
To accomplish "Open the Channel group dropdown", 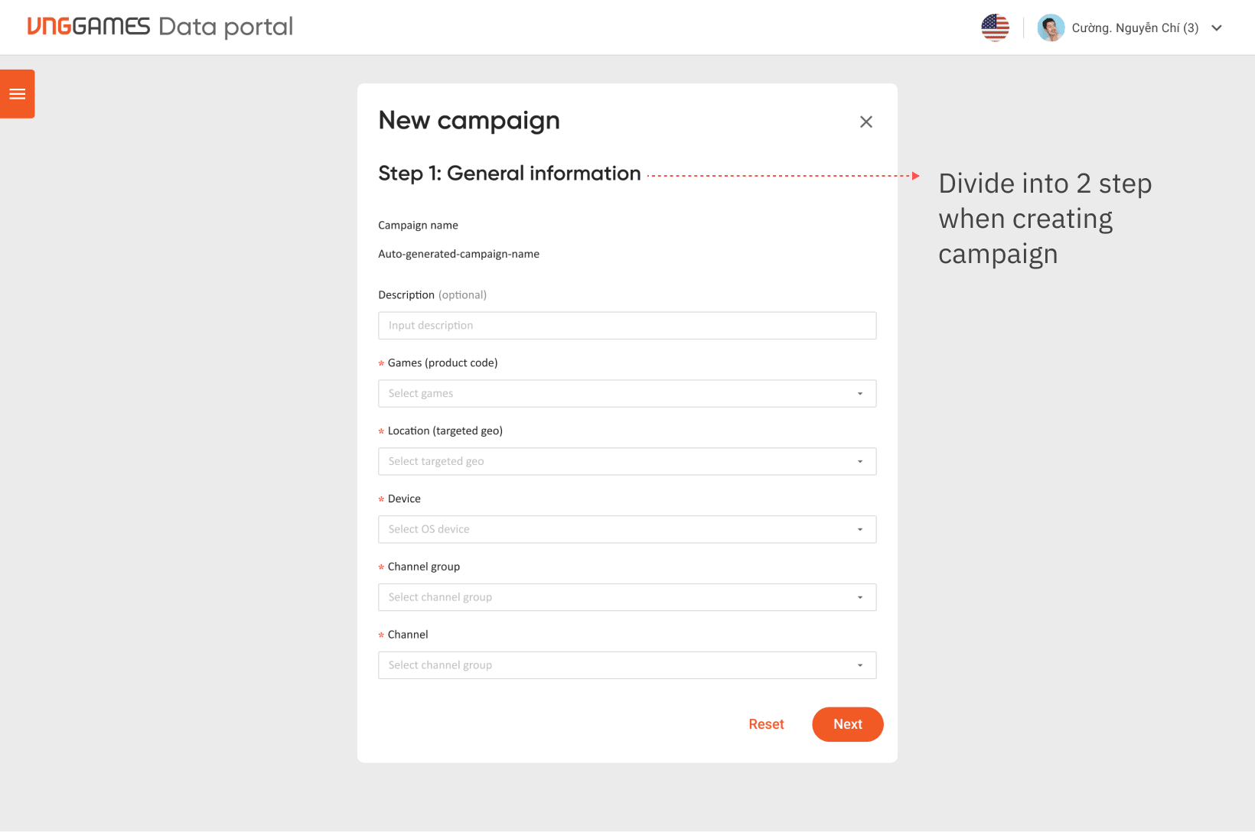I will tap(627, 597).
